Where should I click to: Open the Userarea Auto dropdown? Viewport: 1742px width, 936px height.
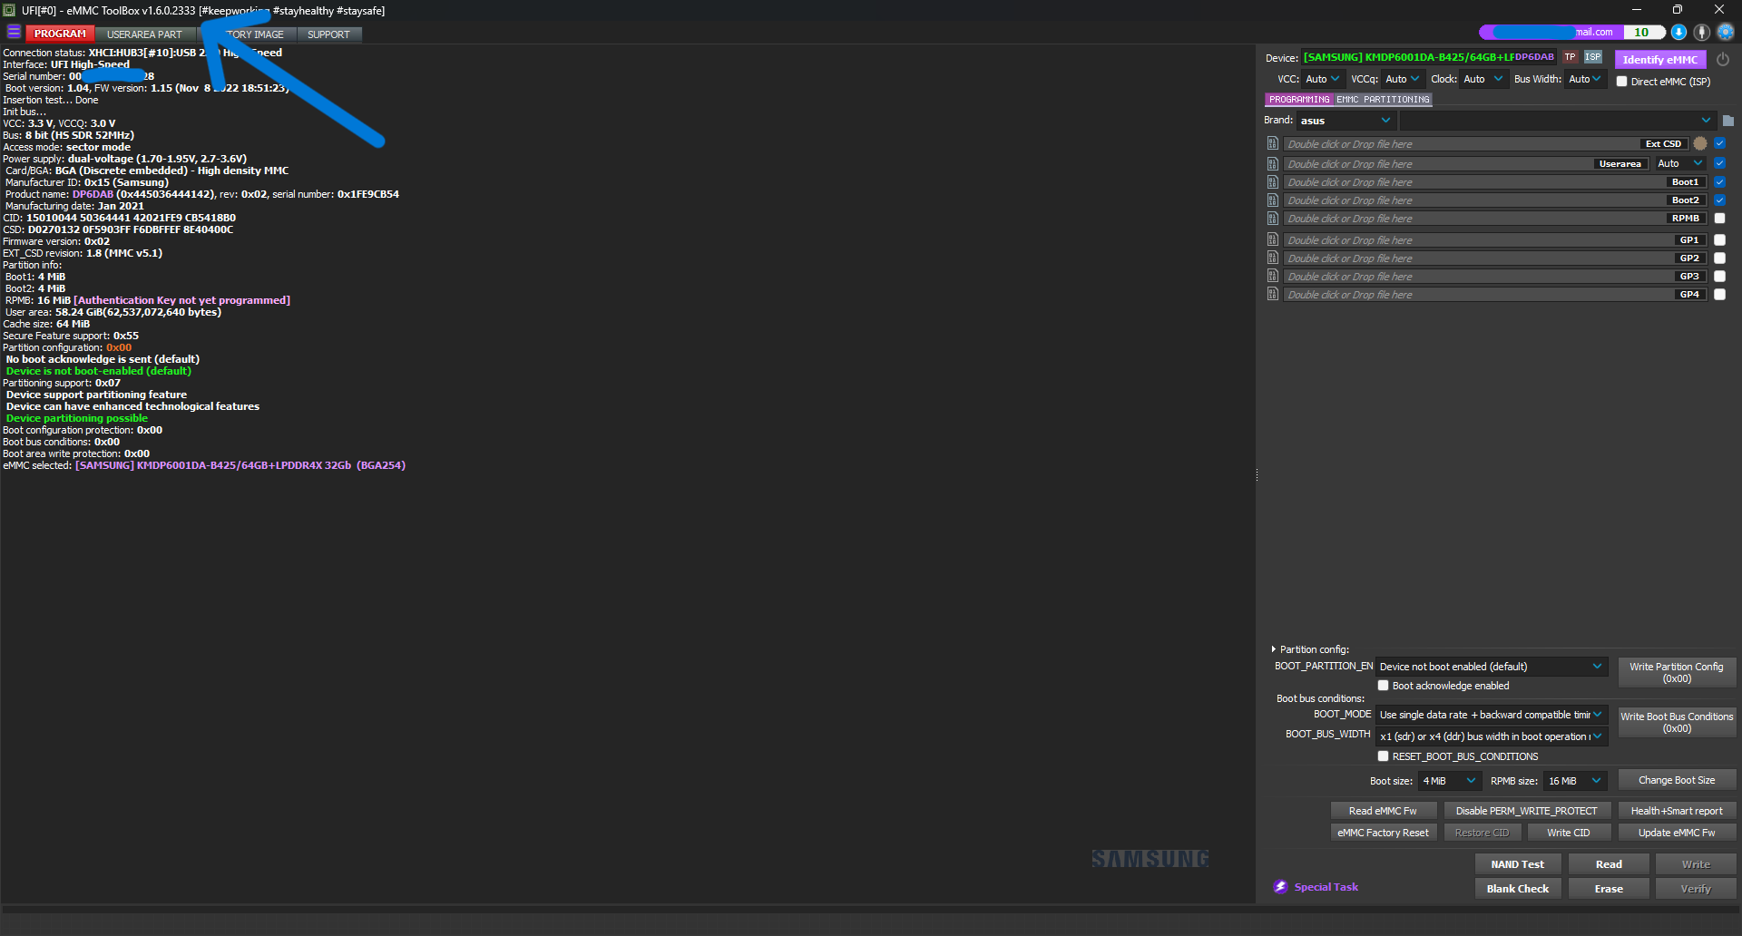1679,163
